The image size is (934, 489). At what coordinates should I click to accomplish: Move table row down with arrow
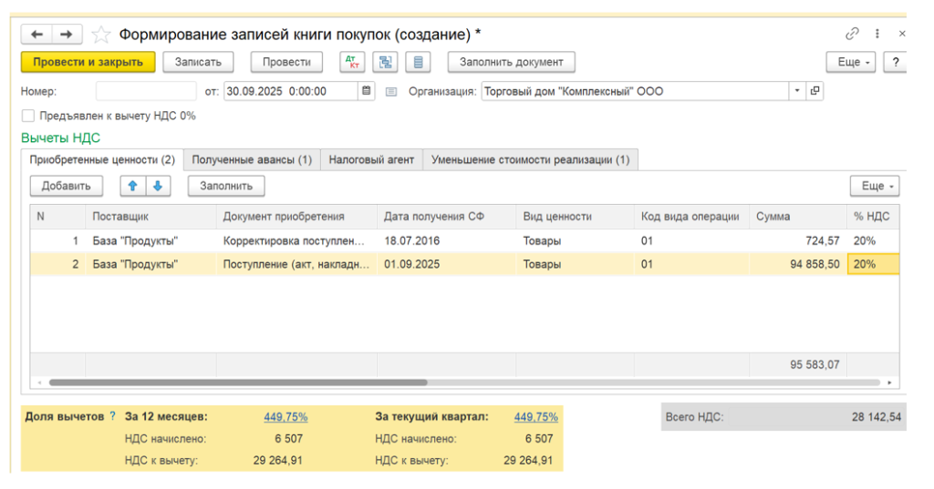coord(157,186)
